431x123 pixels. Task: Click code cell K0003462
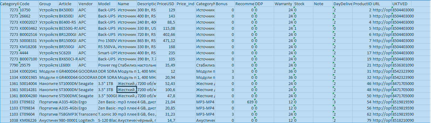click(x=29, y=29)
